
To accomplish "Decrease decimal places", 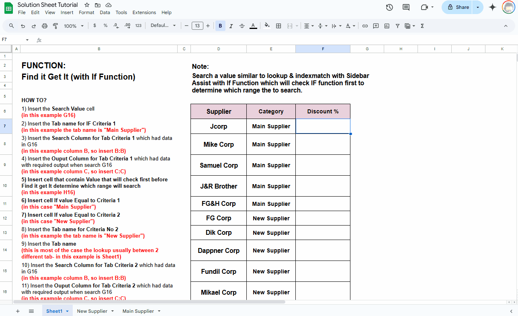I will coord(116,26).
